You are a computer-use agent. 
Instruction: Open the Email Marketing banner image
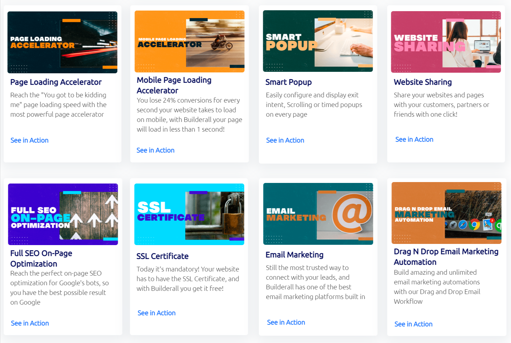click(x=318, y=214)
